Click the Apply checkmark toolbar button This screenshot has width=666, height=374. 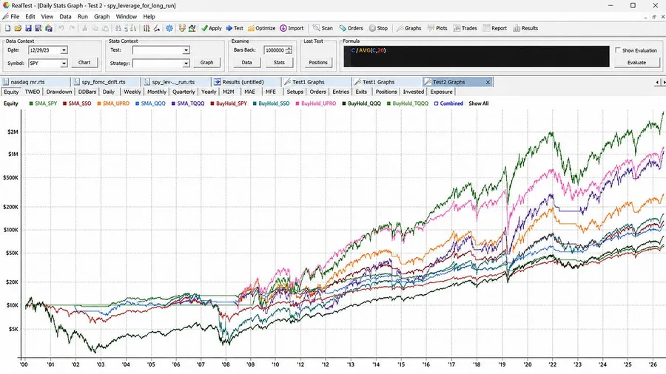[x=211, y=28]
